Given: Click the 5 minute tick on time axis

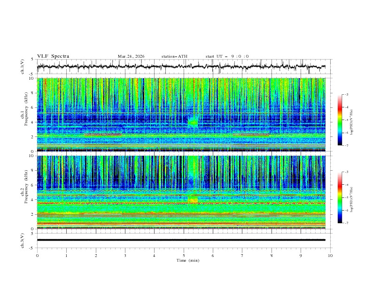Looking at the screenshot, I should coord(184,255).
